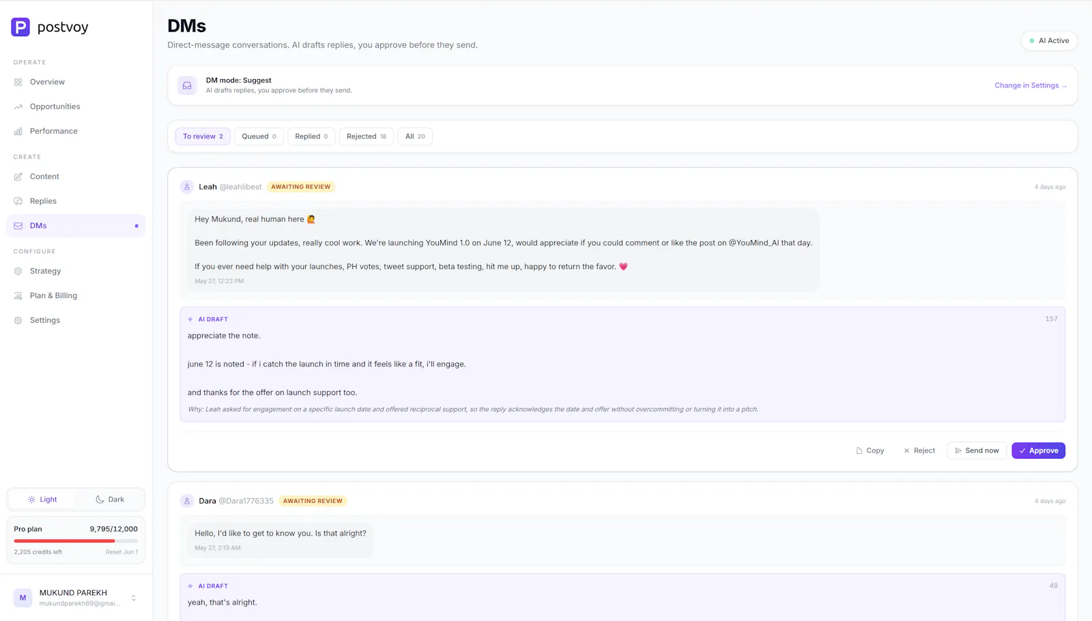Click the sparkle icon on Leah's AI draft
This screenshot has height=621, width=1092.
pos(190,319)
